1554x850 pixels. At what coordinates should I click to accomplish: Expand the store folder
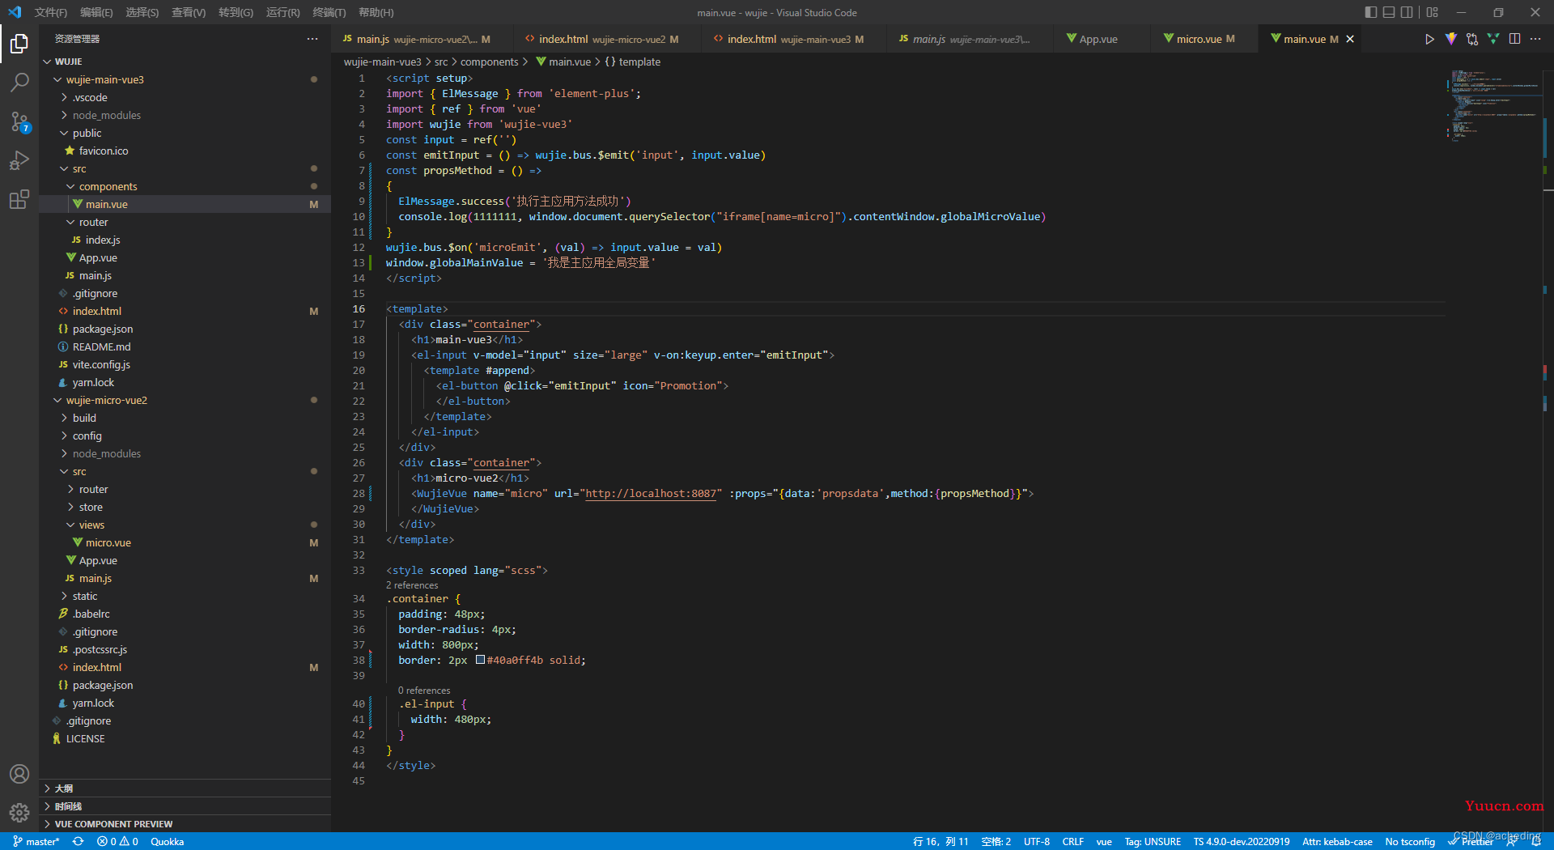pyautogui.click(x=70, y=507)
